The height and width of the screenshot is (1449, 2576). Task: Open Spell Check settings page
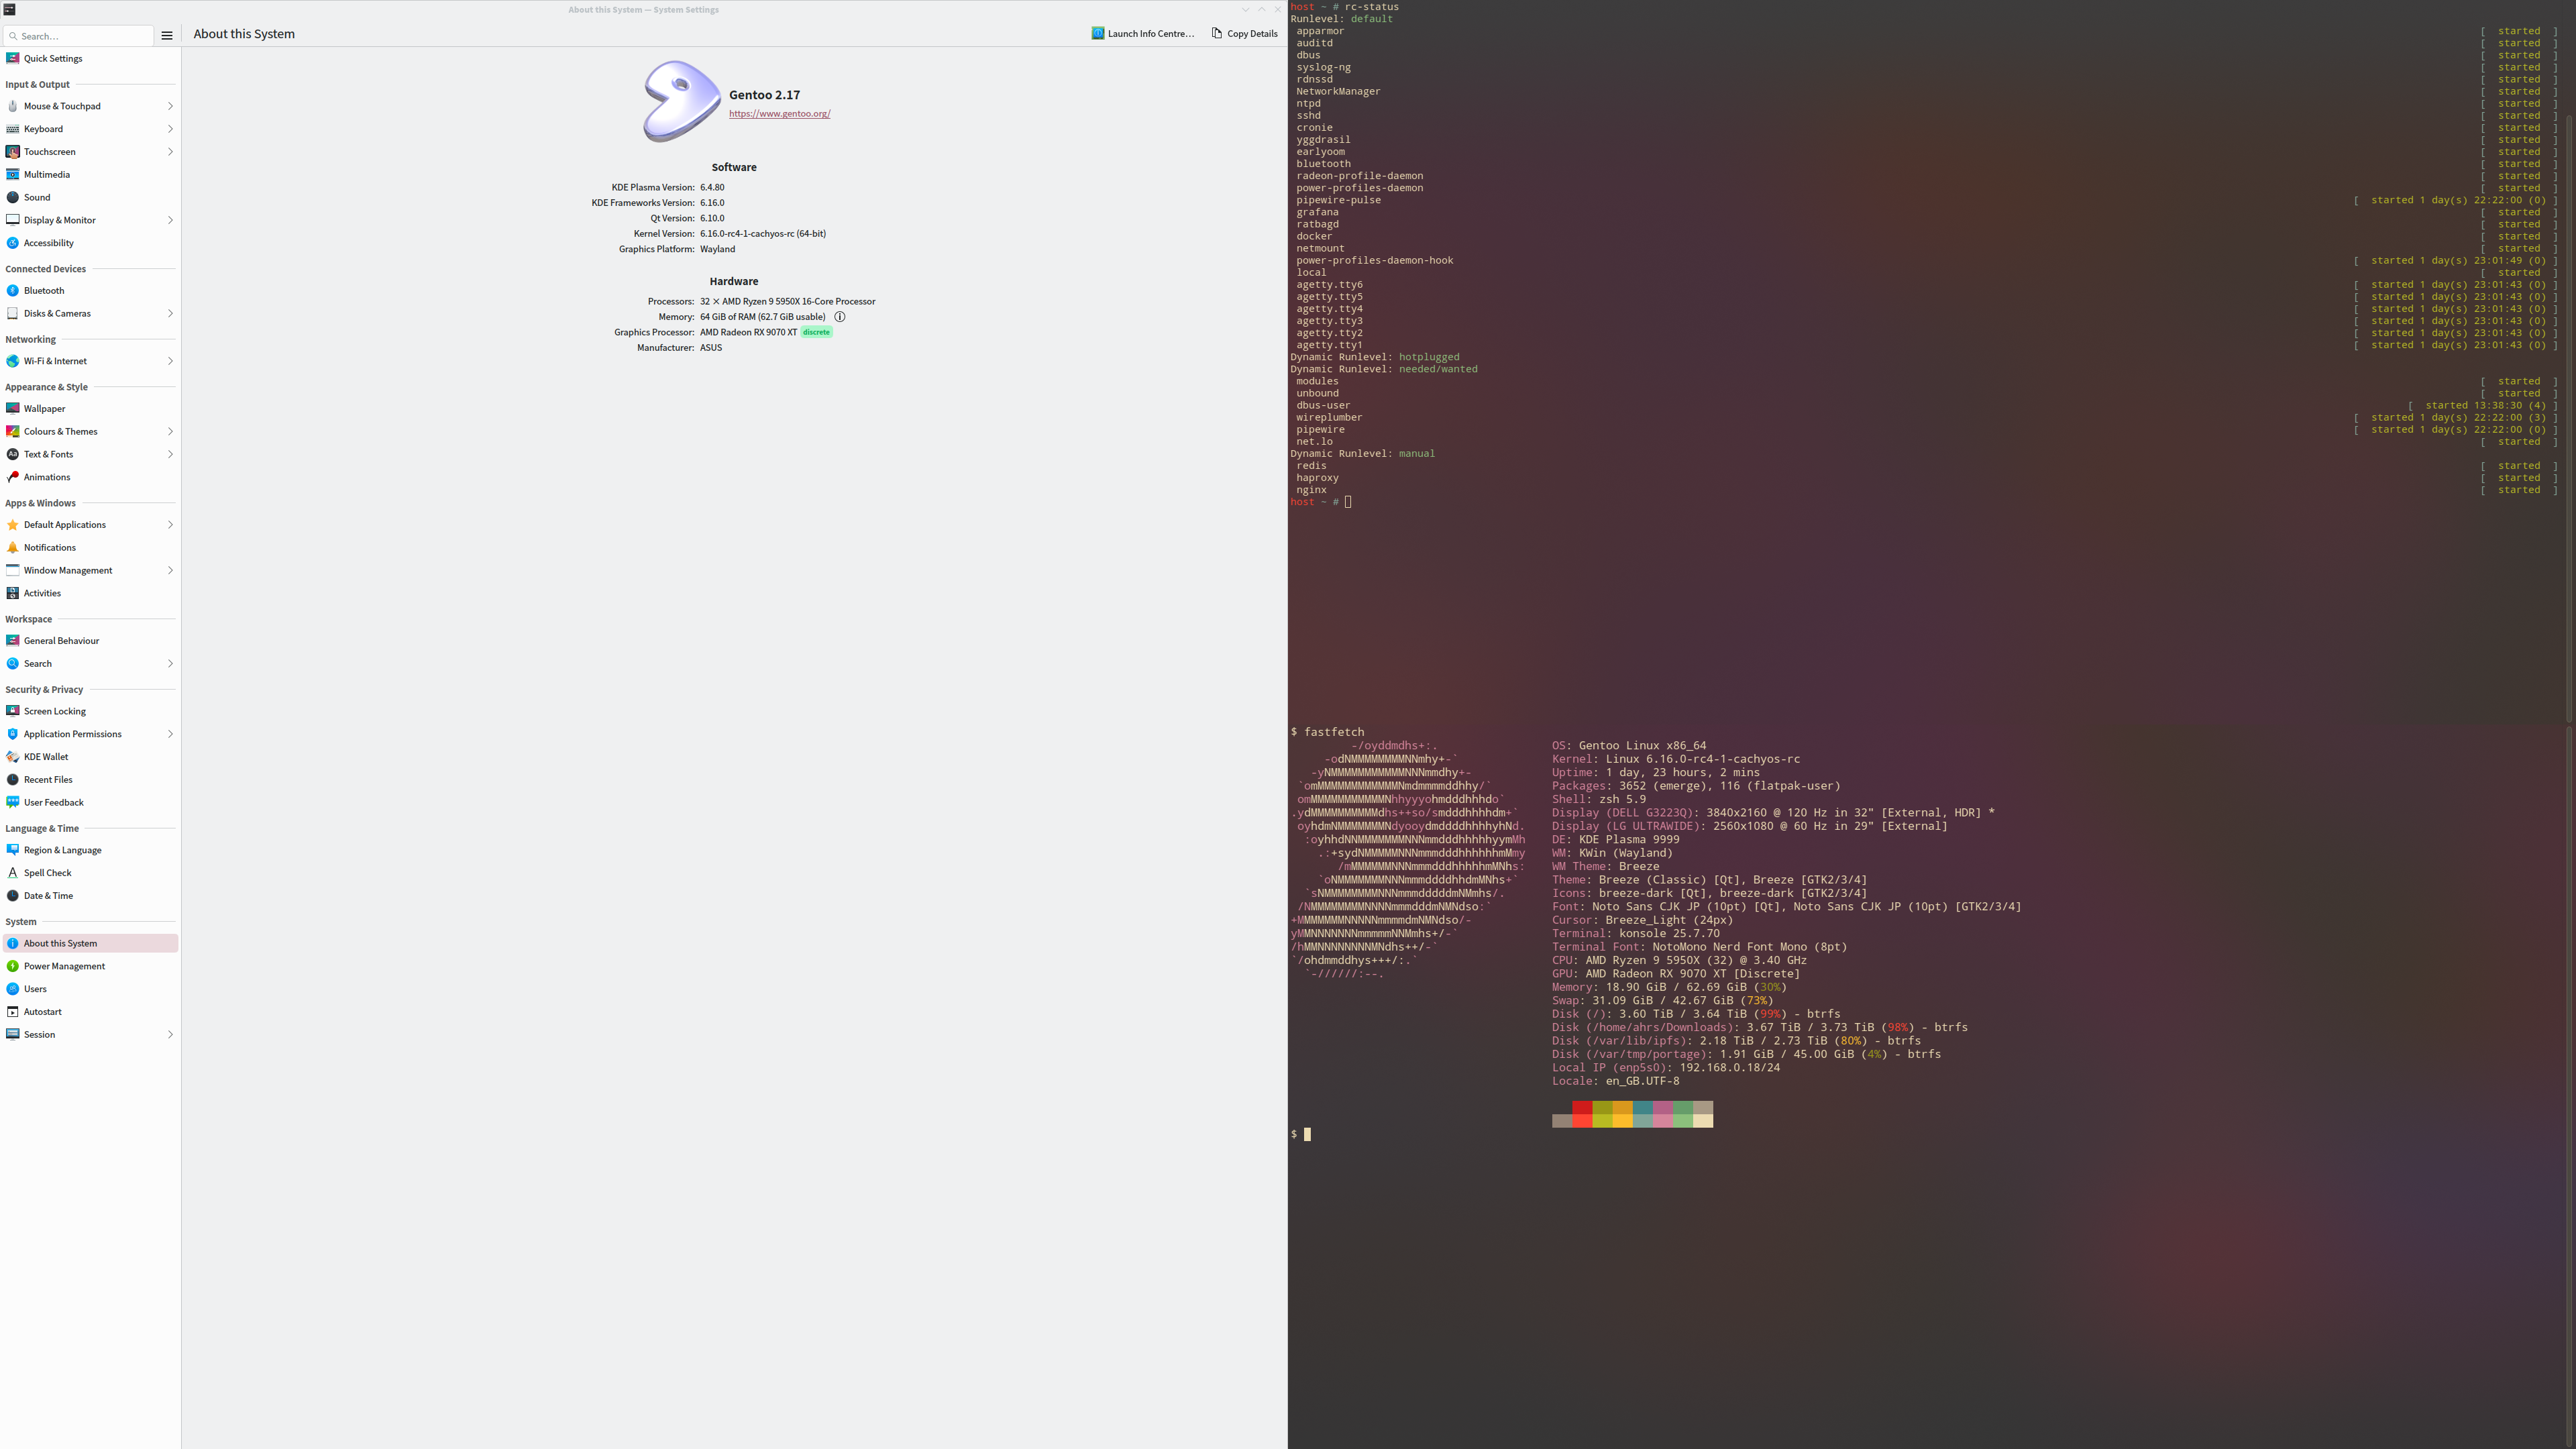coord(90,873)
